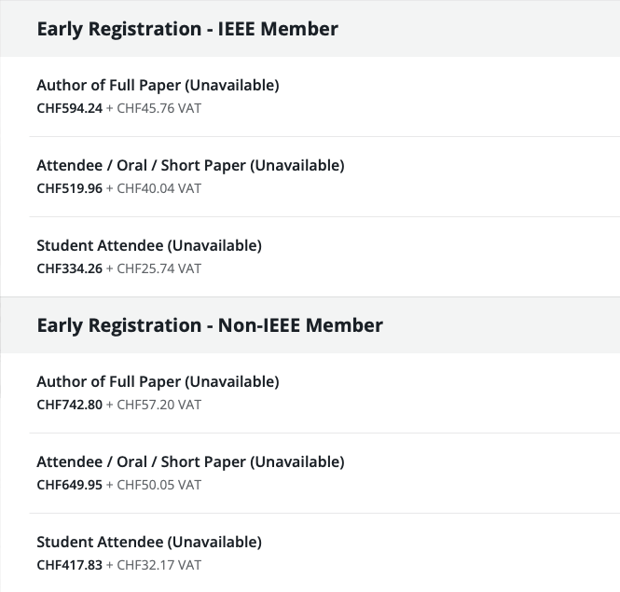The width and height of the screenshot is (620, 592).
Task: Click the CHF519.96 price
Action: click(x=69, y=188)
